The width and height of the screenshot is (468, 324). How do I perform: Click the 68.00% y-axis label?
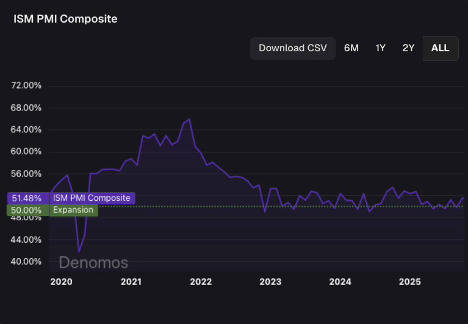click(x=26, y=108)
